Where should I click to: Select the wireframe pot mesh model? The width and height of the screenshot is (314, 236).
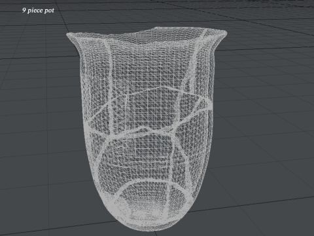(147, 129)
